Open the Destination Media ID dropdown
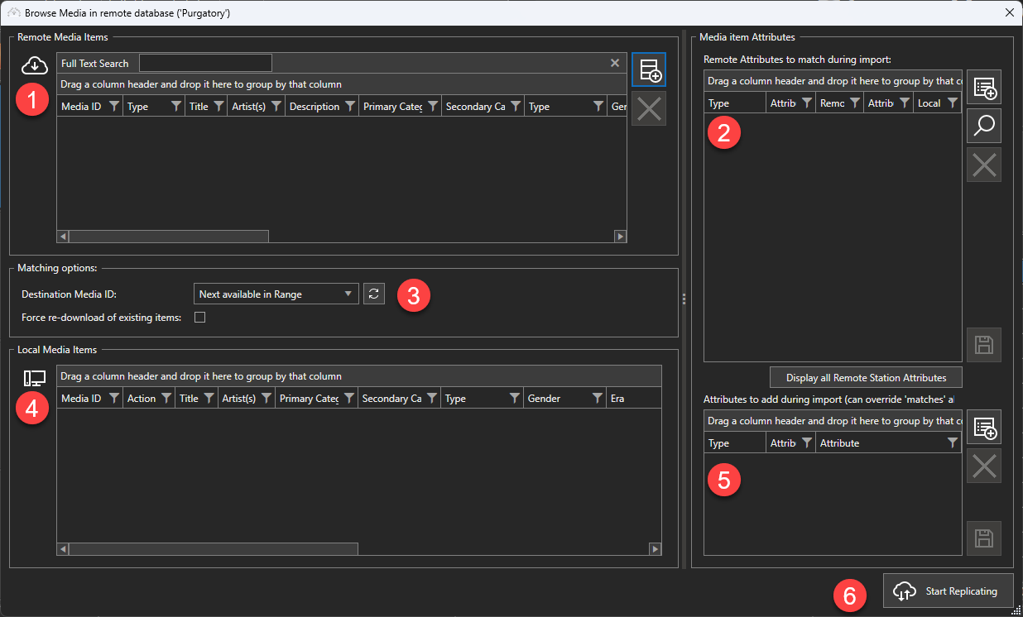 [276, 294]
